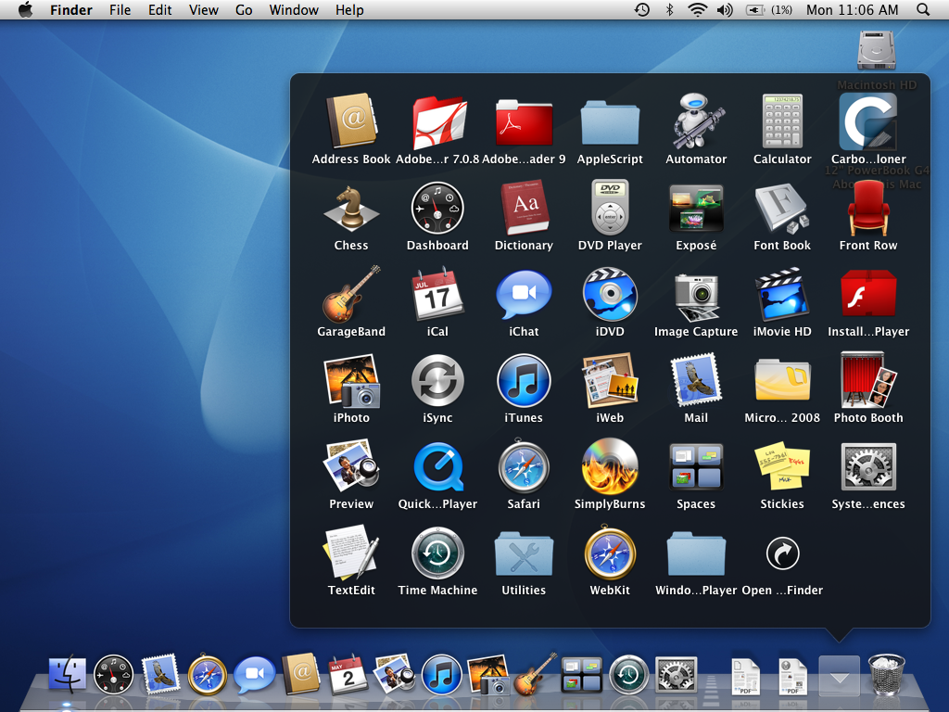The image size is (949, 712).
Task: Open Spaces from the stack grid
Action: 696,466
